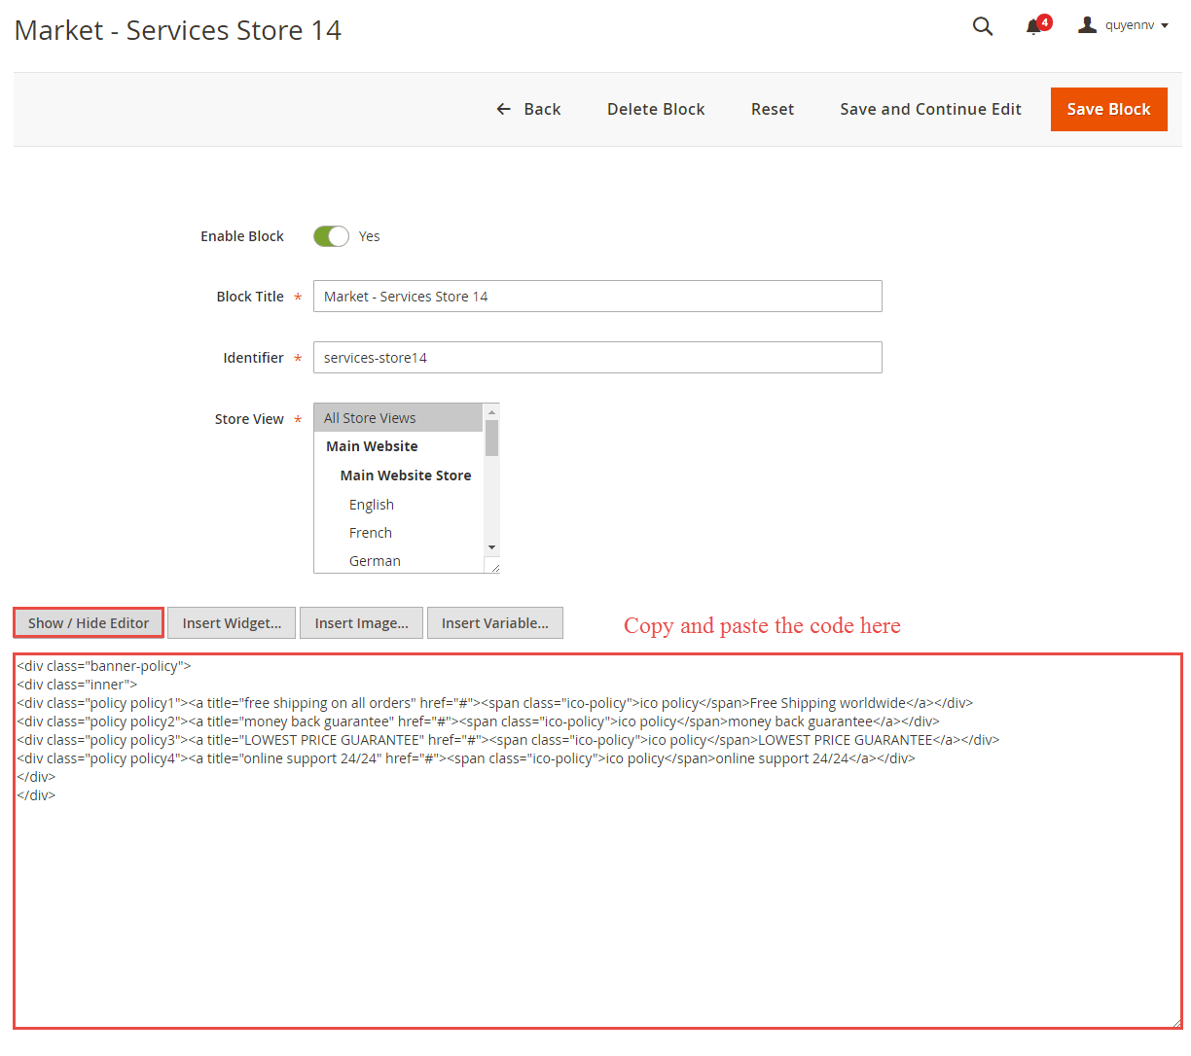The height and width of the screenshot is (1056, 1191).
Task: Toggle the Enable Block switch
Action: tap(331, 236)
